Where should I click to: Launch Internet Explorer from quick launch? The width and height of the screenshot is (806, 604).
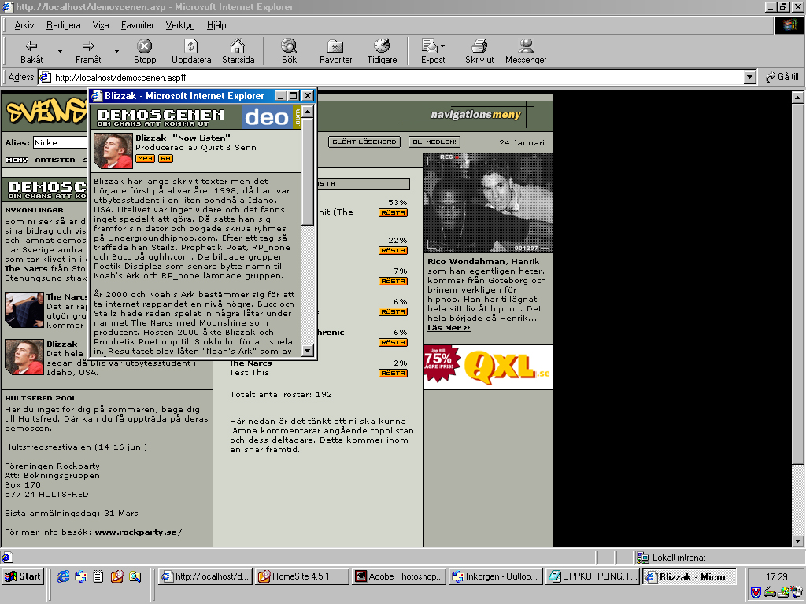pos(63,576)
